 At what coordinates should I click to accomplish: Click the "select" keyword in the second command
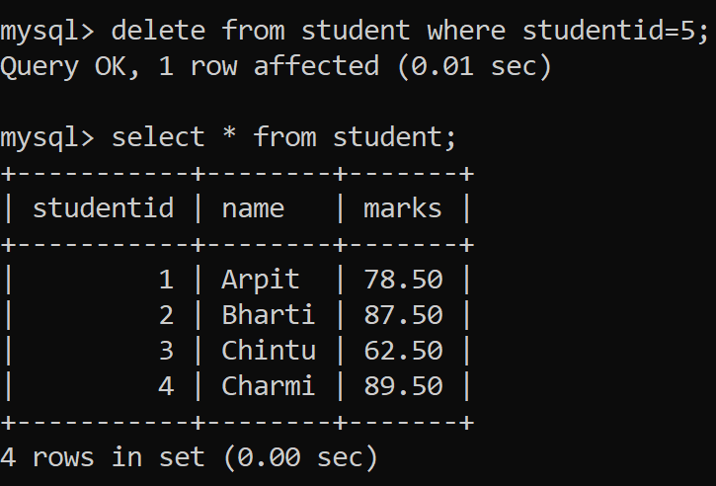point(158,137)
